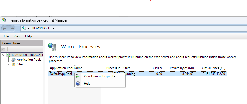Choose View Current Requests from context menu
This screenshot has width=247, height=104.
tap(99, 76)
